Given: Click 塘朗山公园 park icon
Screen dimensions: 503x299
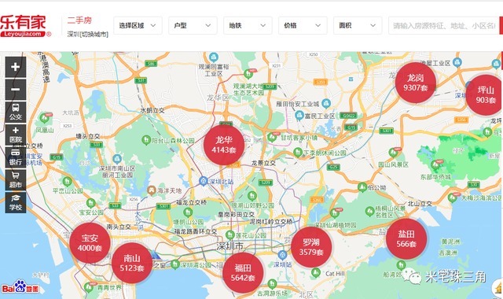Looking at the screenshot, I should click(188, 212).
